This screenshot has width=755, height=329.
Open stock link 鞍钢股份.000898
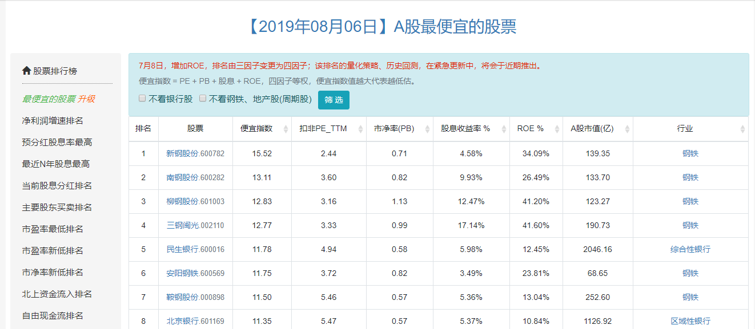(195, 297)
